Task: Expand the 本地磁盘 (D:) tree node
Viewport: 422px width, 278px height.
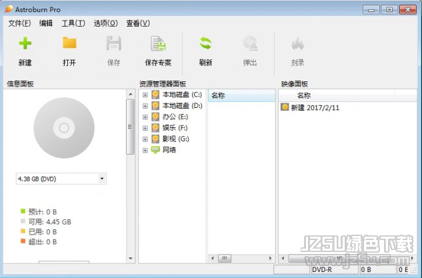Action: (145, 106)
